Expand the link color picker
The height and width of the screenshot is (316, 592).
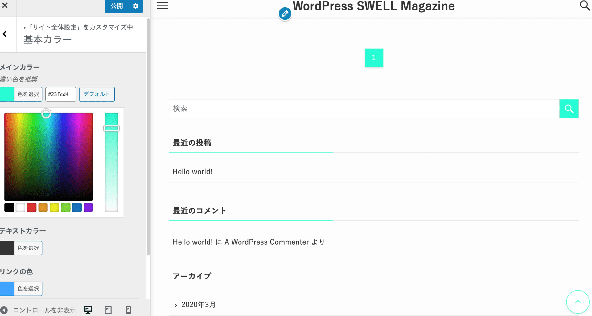[28, 289]
